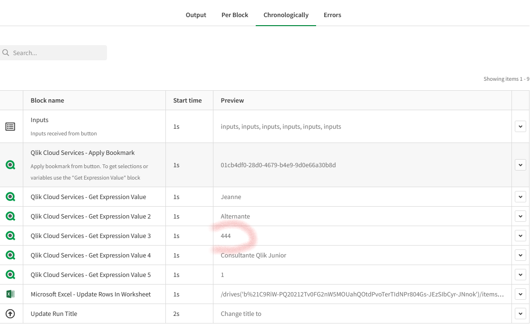Focus the Search input field
Screen dimensions: 530x333
click(x=57, y=53)
